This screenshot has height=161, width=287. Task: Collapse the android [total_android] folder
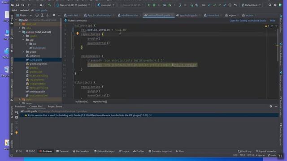tap(20, 32)
